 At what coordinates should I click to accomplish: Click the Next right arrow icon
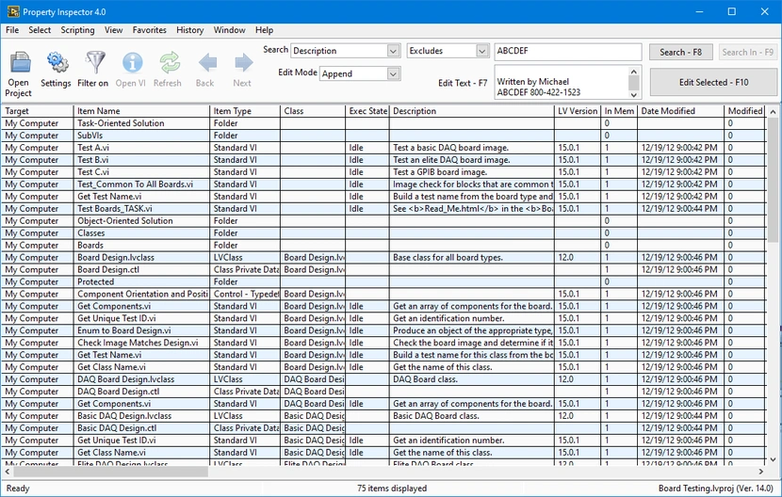coord(243,63)
